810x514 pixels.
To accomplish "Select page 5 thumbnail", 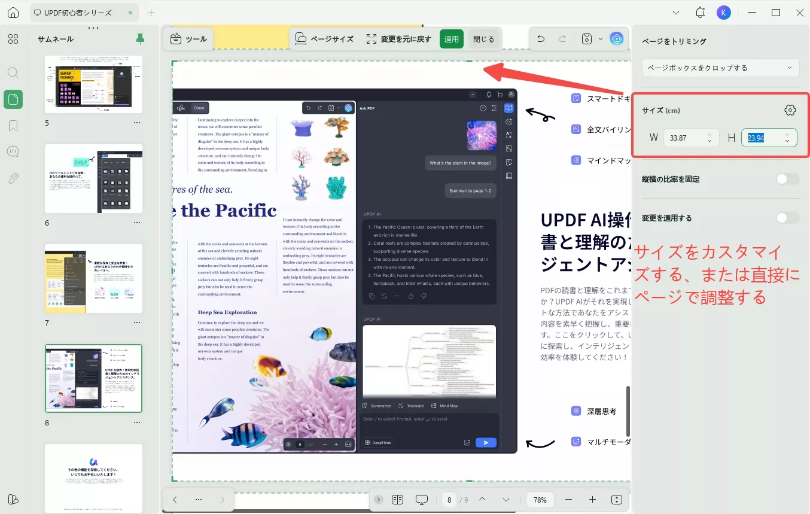I will click(94, 84).
